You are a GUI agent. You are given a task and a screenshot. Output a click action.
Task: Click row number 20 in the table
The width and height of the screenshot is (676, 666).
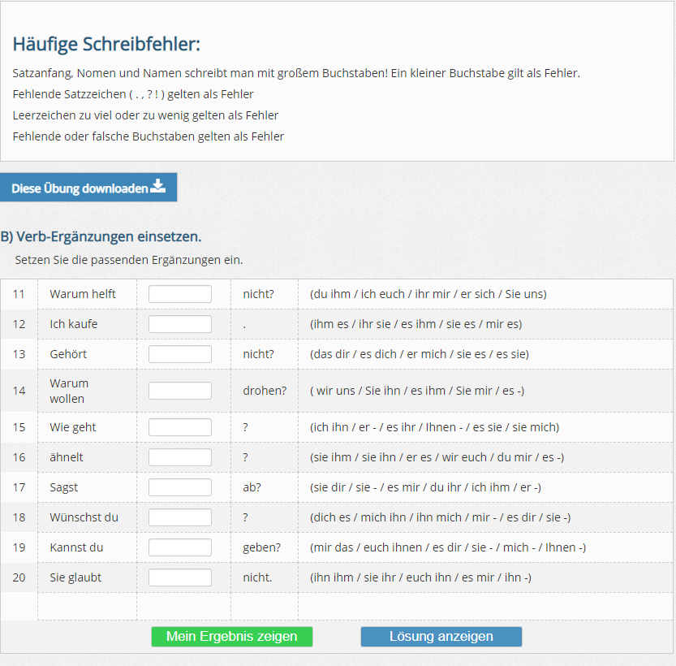(x=19, y=577)
